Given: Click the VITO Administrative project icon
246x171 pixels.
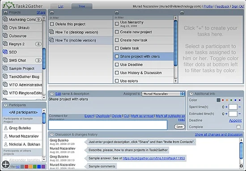Looking at the screenshot, I should [x=5, y=85].
